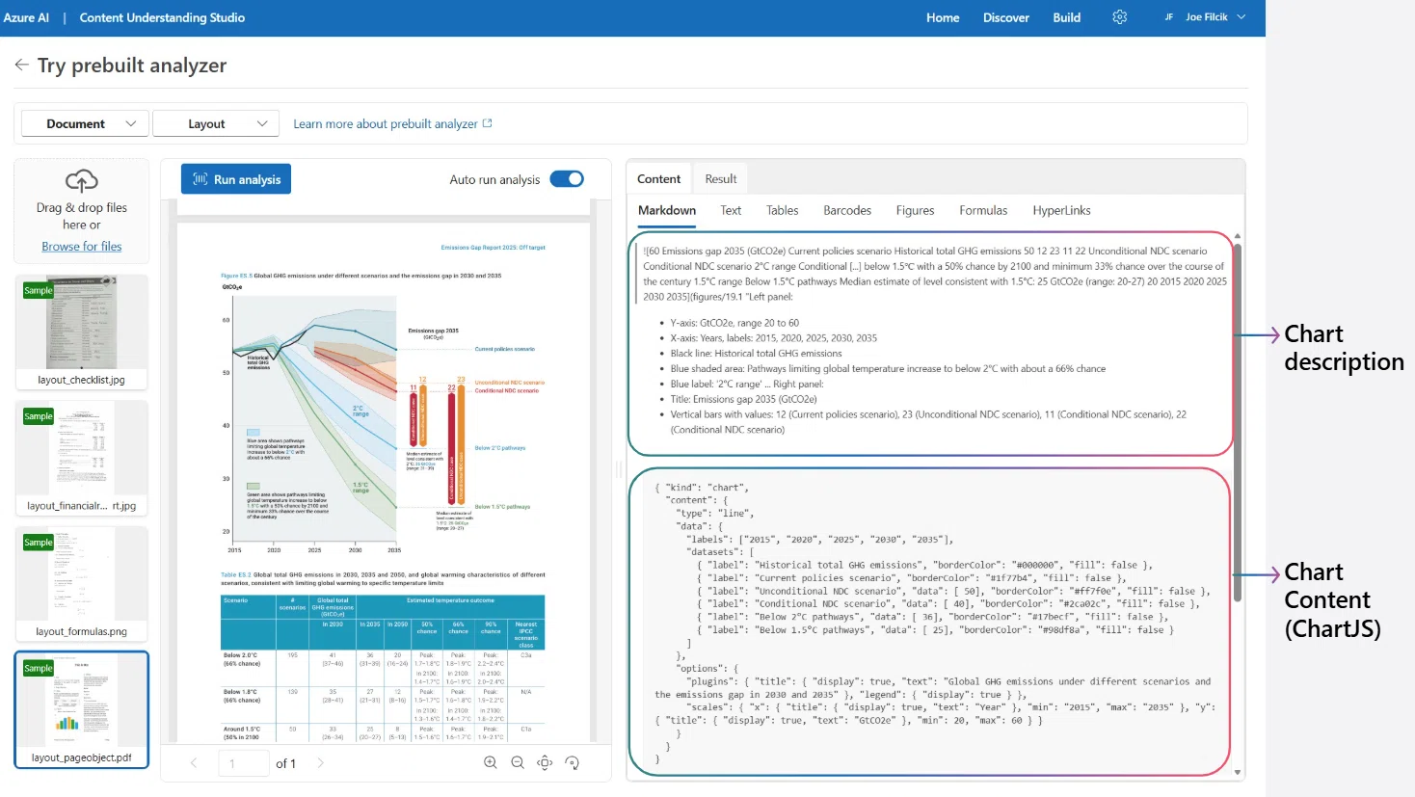
Task: Open the Document type dropdown
Action: [x=85, y=123]
